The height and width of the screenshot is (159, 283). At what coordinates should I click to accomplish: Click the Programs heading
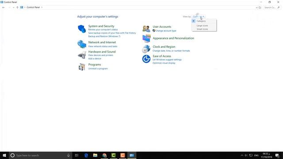tap(95, 64)
